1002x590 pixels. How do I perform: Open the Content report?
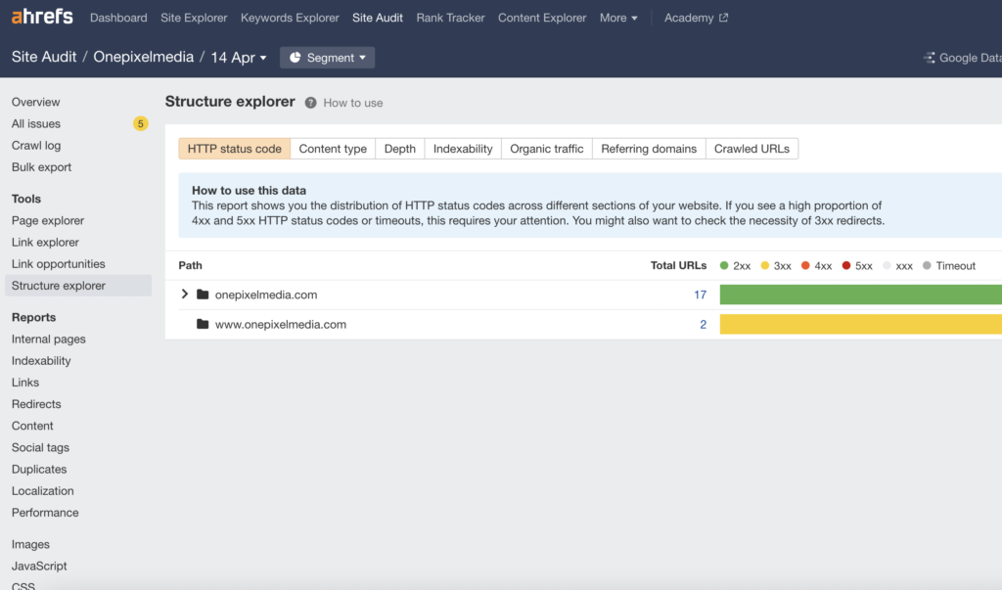32,427
